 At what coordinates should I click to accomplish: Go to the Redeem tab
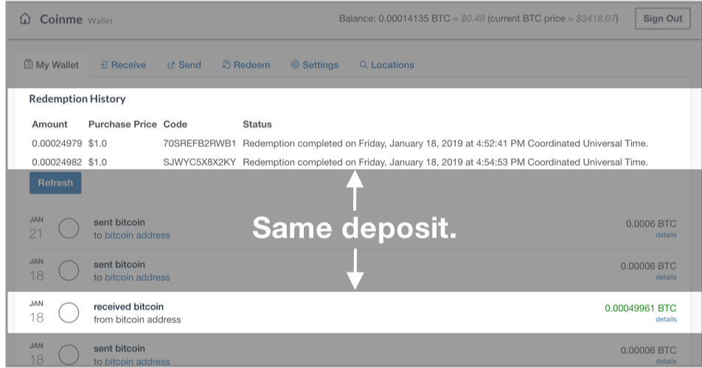click(x=246, y=65)
